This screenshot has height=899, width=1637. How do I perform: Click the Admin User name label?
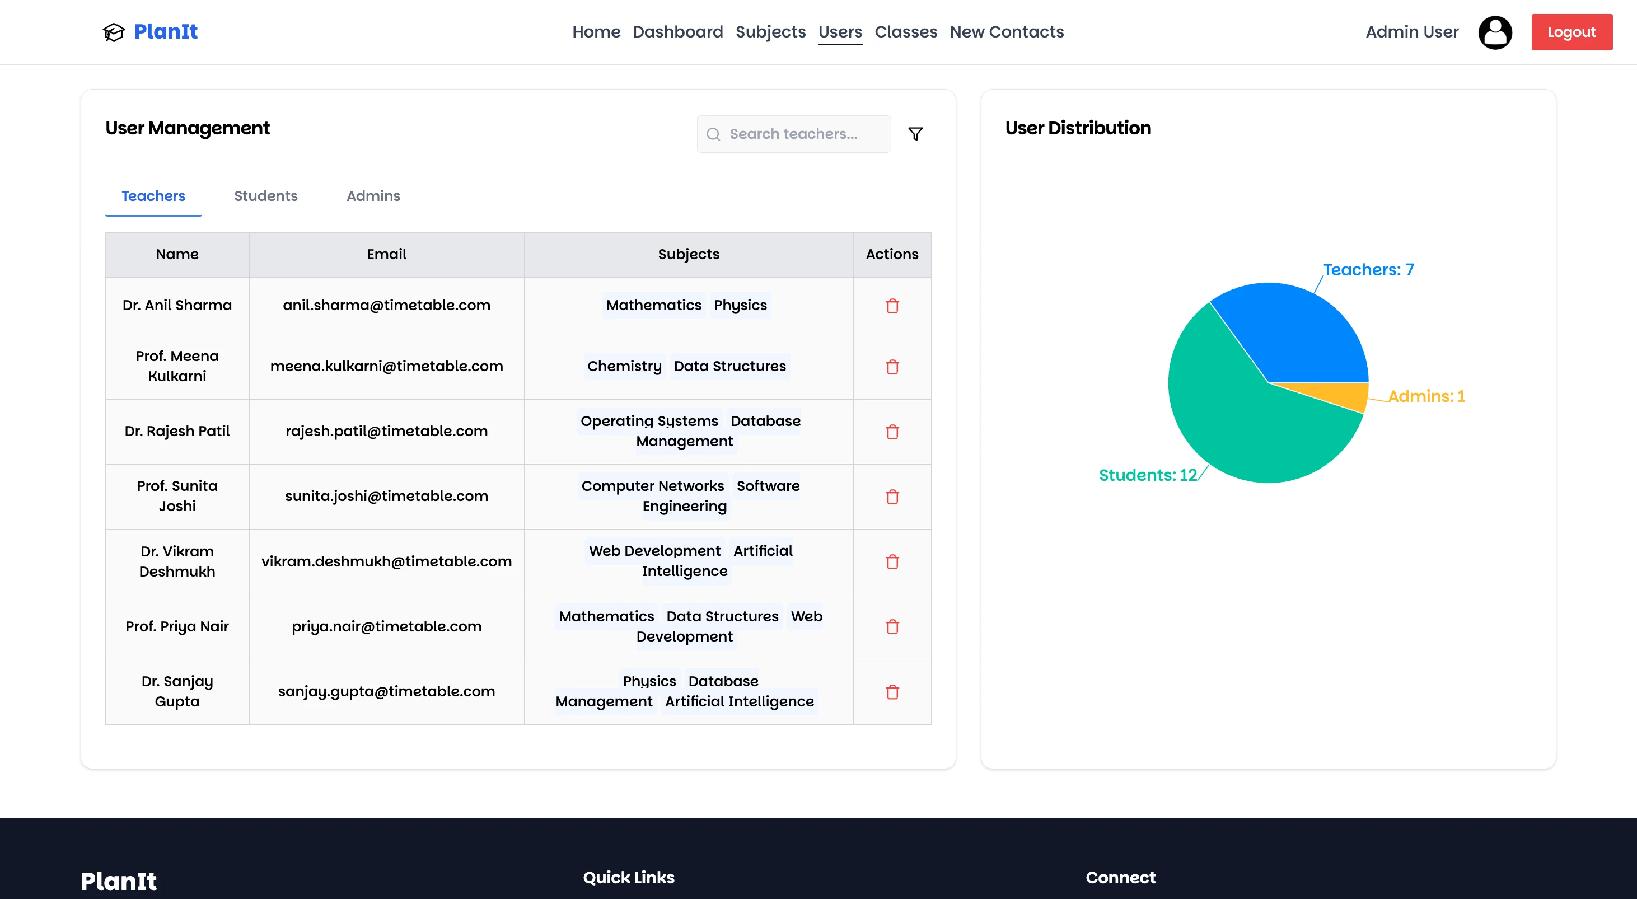pyautogui.click(x=1412, y=32)
